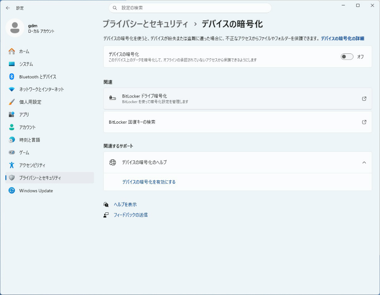Open external link icon for BitLocker ドライブ暗号化
Viewport: 380px width, 295px height.
click(364, 99)
